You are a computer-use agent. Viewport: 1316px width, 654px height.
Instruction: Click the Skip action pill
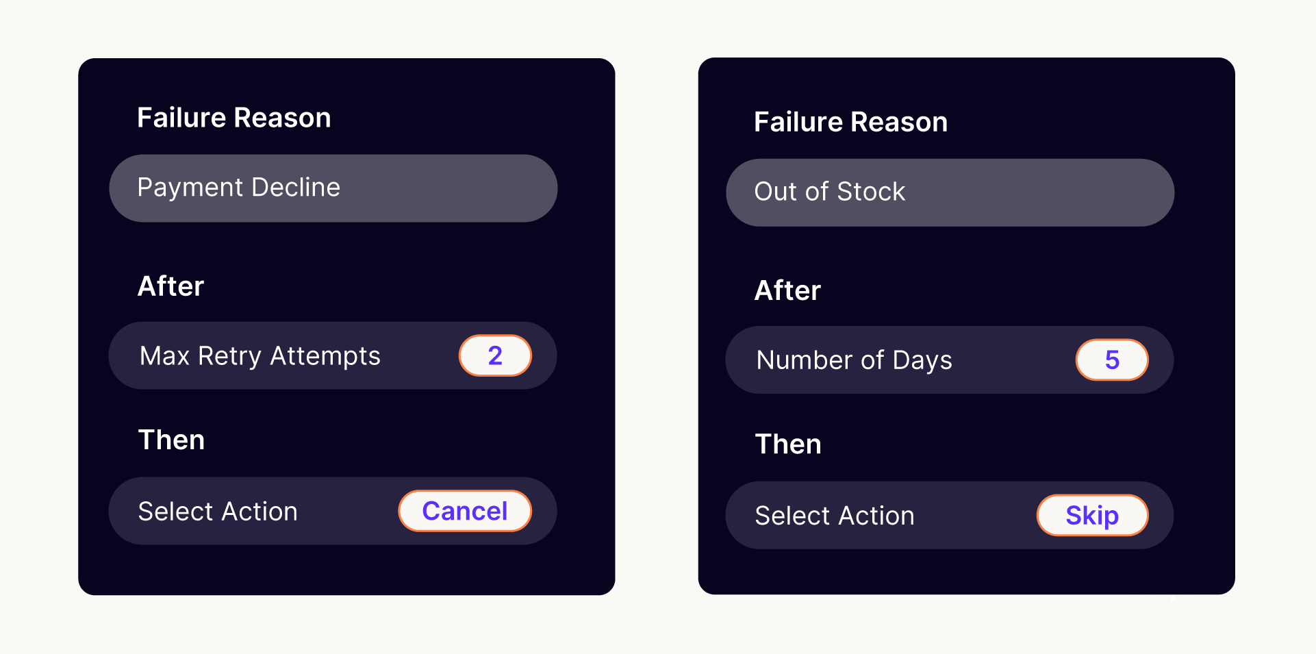coord(1092,515)
